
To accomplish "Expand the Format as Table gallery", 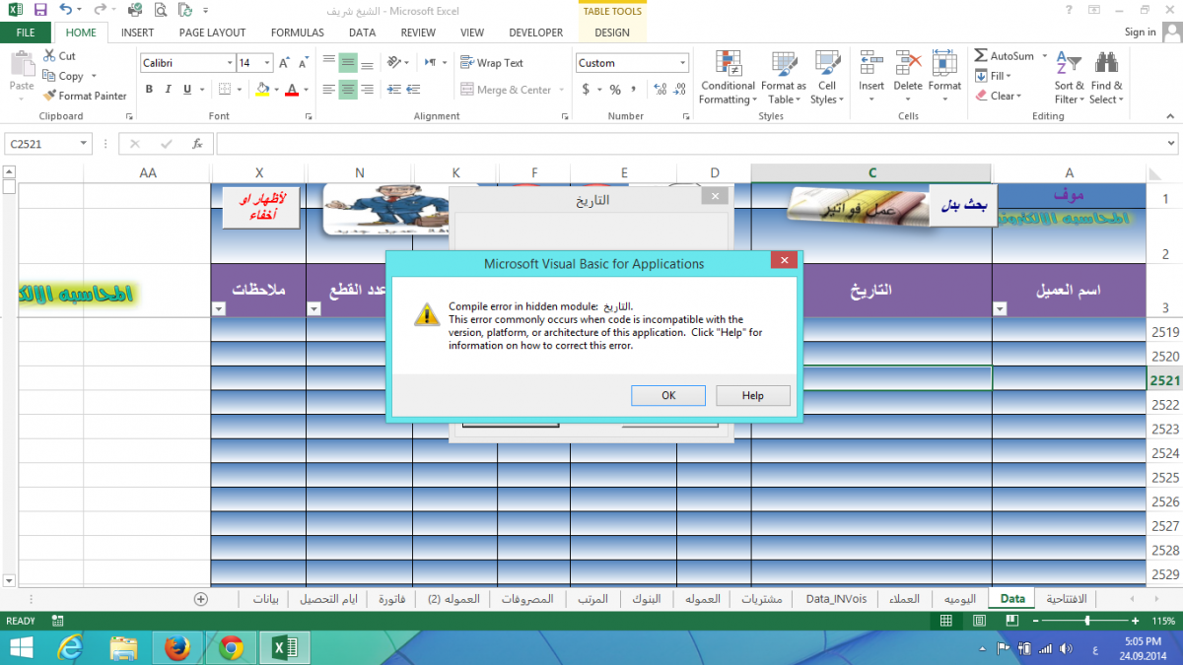I will (785, 78).
